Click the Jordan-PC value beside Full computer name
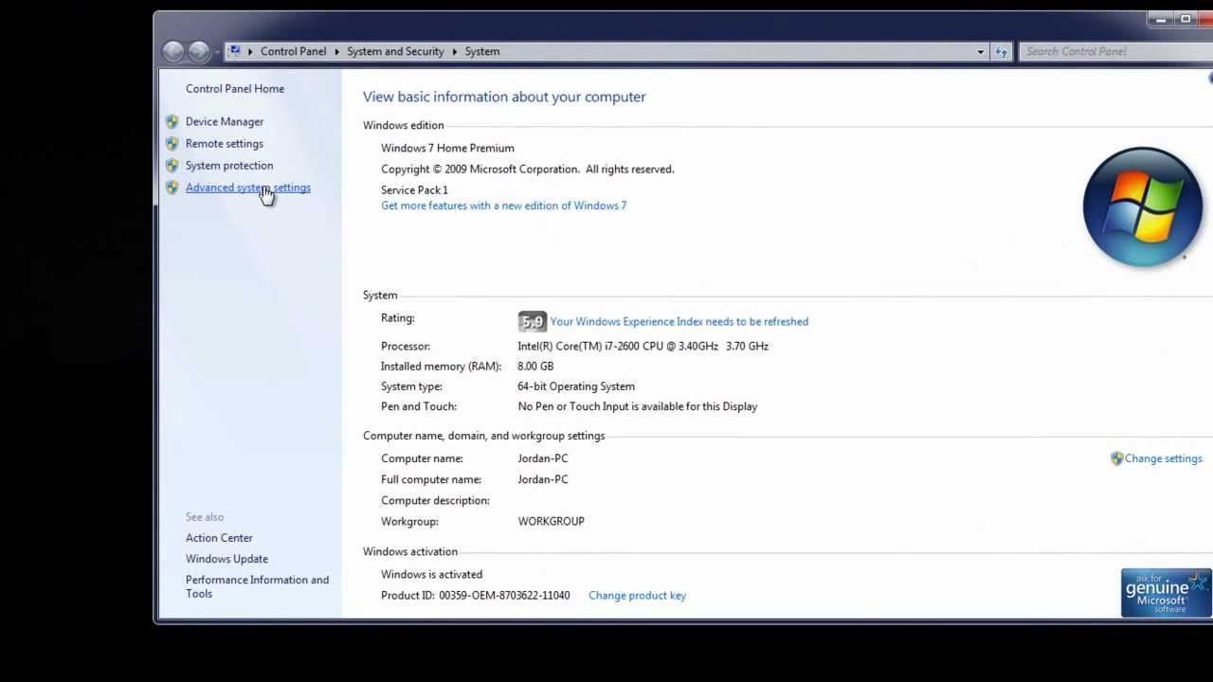The height and width of the screenshot is (682, 1213). coord(543,479)
